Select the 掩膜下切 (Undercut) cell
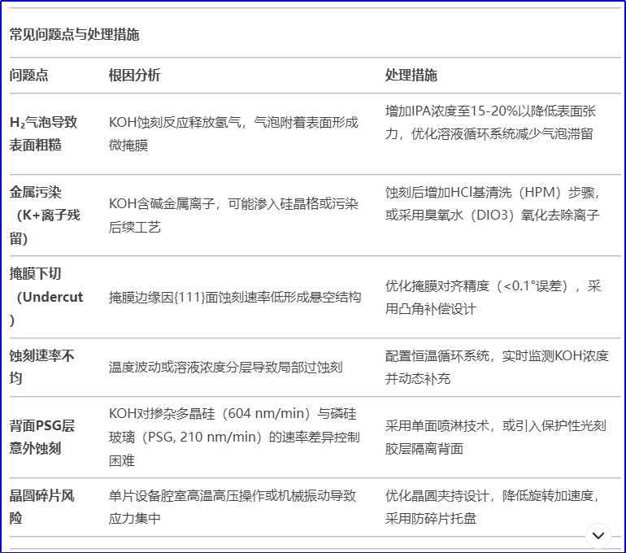This screenshot has width=626, height=553. pos(46,297)
